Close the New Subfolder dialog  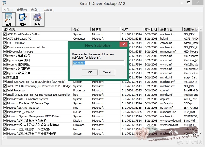coord(124,44)
